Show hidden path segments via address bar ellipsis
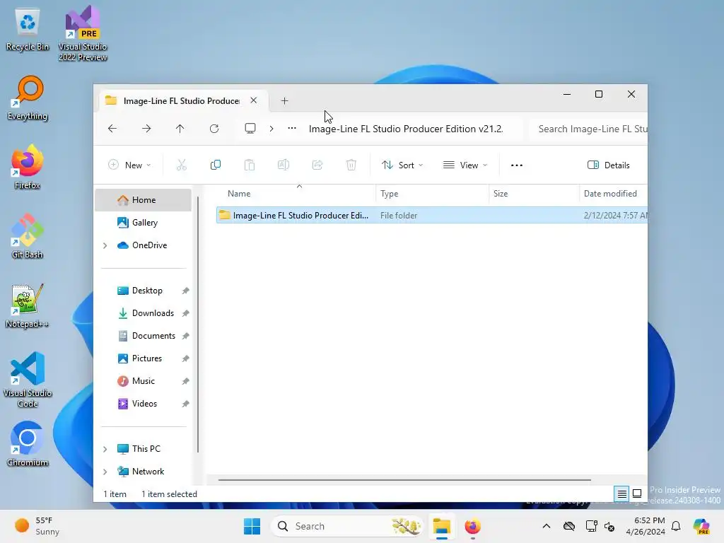Screen dimensions: 724x543 coord(292,129)
